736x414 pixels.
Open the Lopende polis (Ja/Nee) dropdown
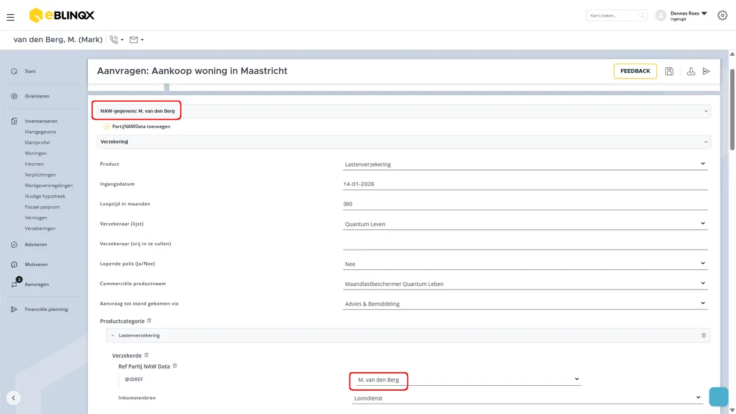tap(525, 264)
